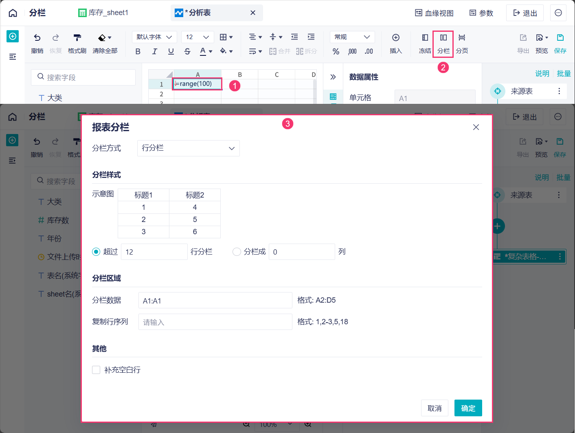Screen dimensions: 575x433
Task: Focus the 分栏成 column count field
Action: 302,252
